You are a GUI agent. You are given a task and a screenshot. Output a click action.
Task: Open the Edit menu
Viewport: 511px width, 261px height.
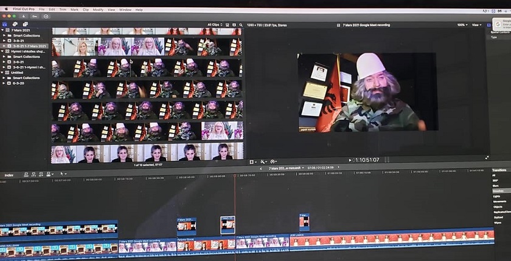click(x=52, y=10)
